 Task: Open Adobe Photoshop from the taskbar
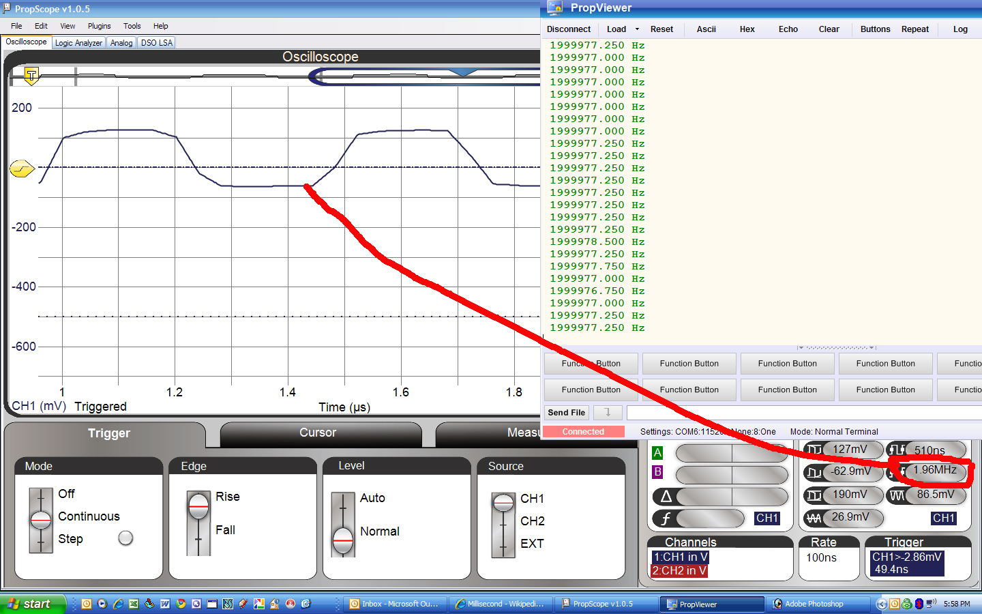816,603
